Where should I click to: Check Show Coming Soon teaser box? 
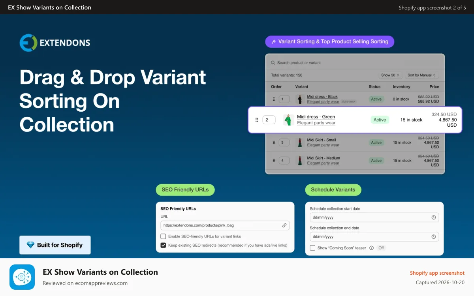(312, 248)
